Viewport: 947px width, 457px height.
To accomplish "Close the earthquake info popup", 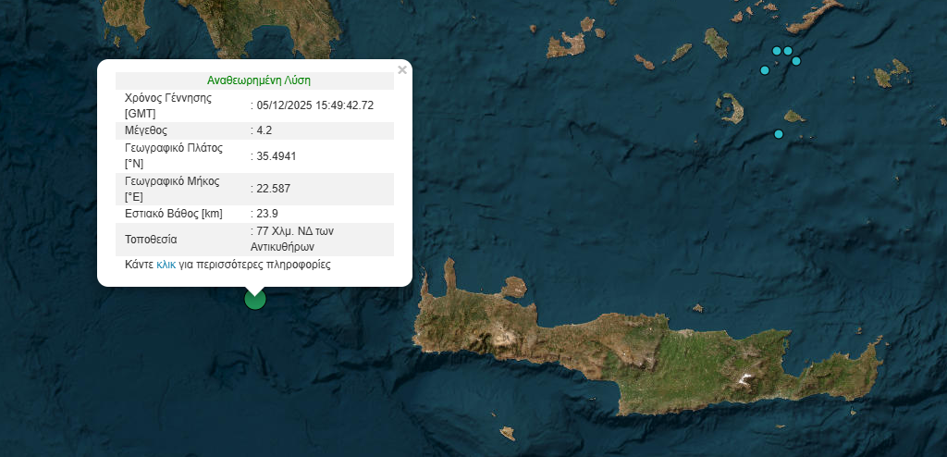I will (401, 69).
